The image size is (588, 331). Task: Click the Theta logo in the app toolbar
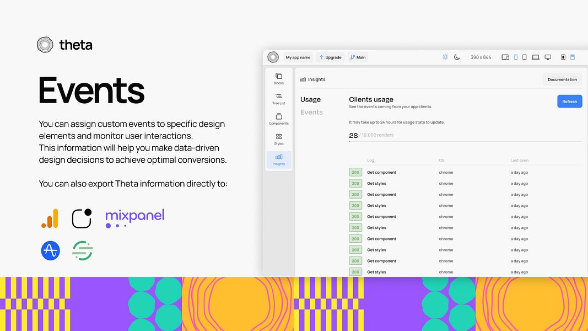(273, 57)
